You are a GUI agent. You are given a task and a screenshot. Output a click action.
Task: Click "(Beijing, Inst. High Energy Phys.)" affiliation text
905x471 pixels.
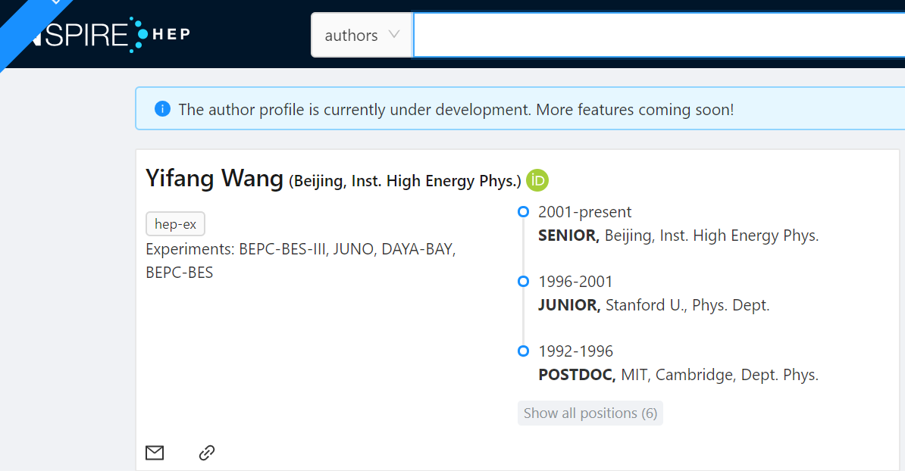[405, 181]
